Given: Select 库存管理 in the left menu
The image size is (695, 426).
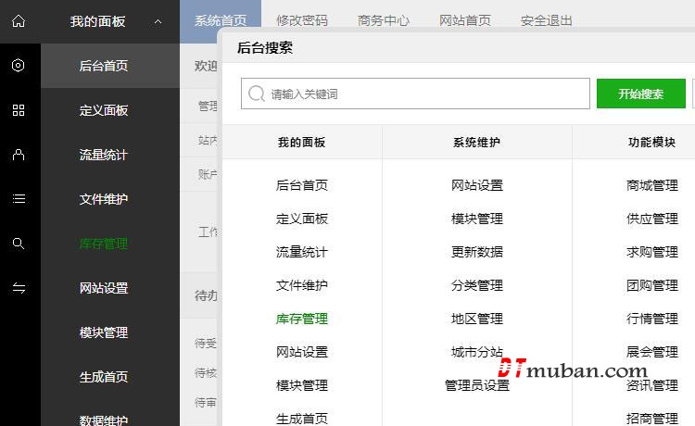Looking at the screenshot, I should coord(104,244).
